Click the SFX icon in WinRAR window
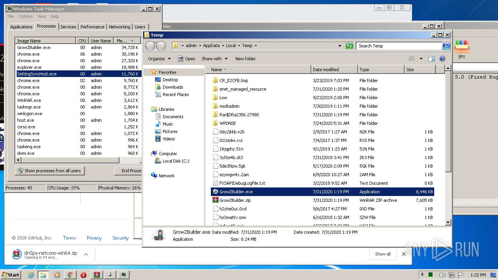The width and height of the screenshot is (498, 280). [x=461, y=49]
